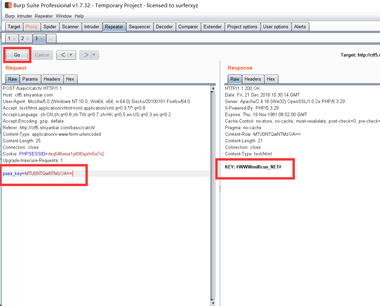Click the Accept-Encoding: gzip, deflate header

click(33, 121)
